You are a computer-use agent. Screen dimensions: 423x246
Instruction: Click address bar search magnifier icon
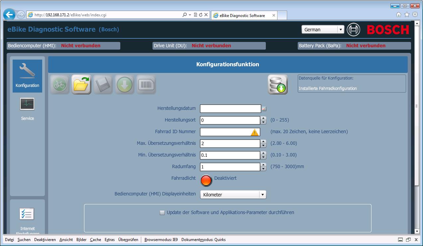coord(184,15)
